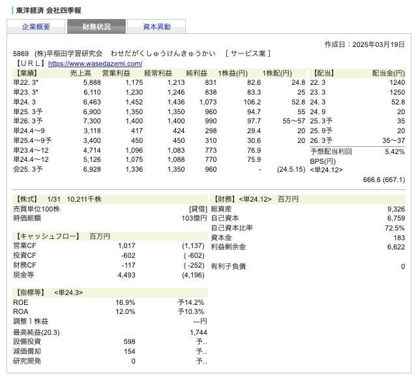The width and height of the screenshot is (416, 378).
Task: Click the 【配当】 section header
Action: (x=323, y=73)
